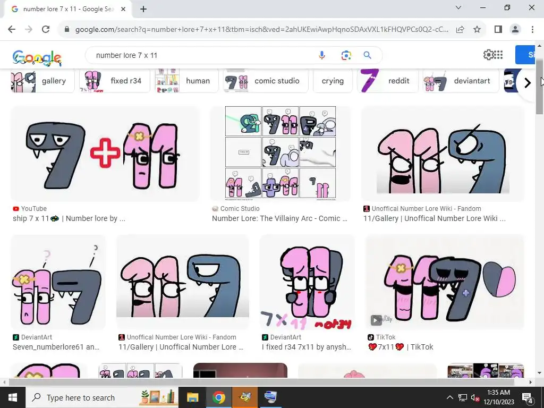This screenshot has width=544, height=408.
Task: Open 11/Gallery link under the angry 11 image
Action: point(435,218)
